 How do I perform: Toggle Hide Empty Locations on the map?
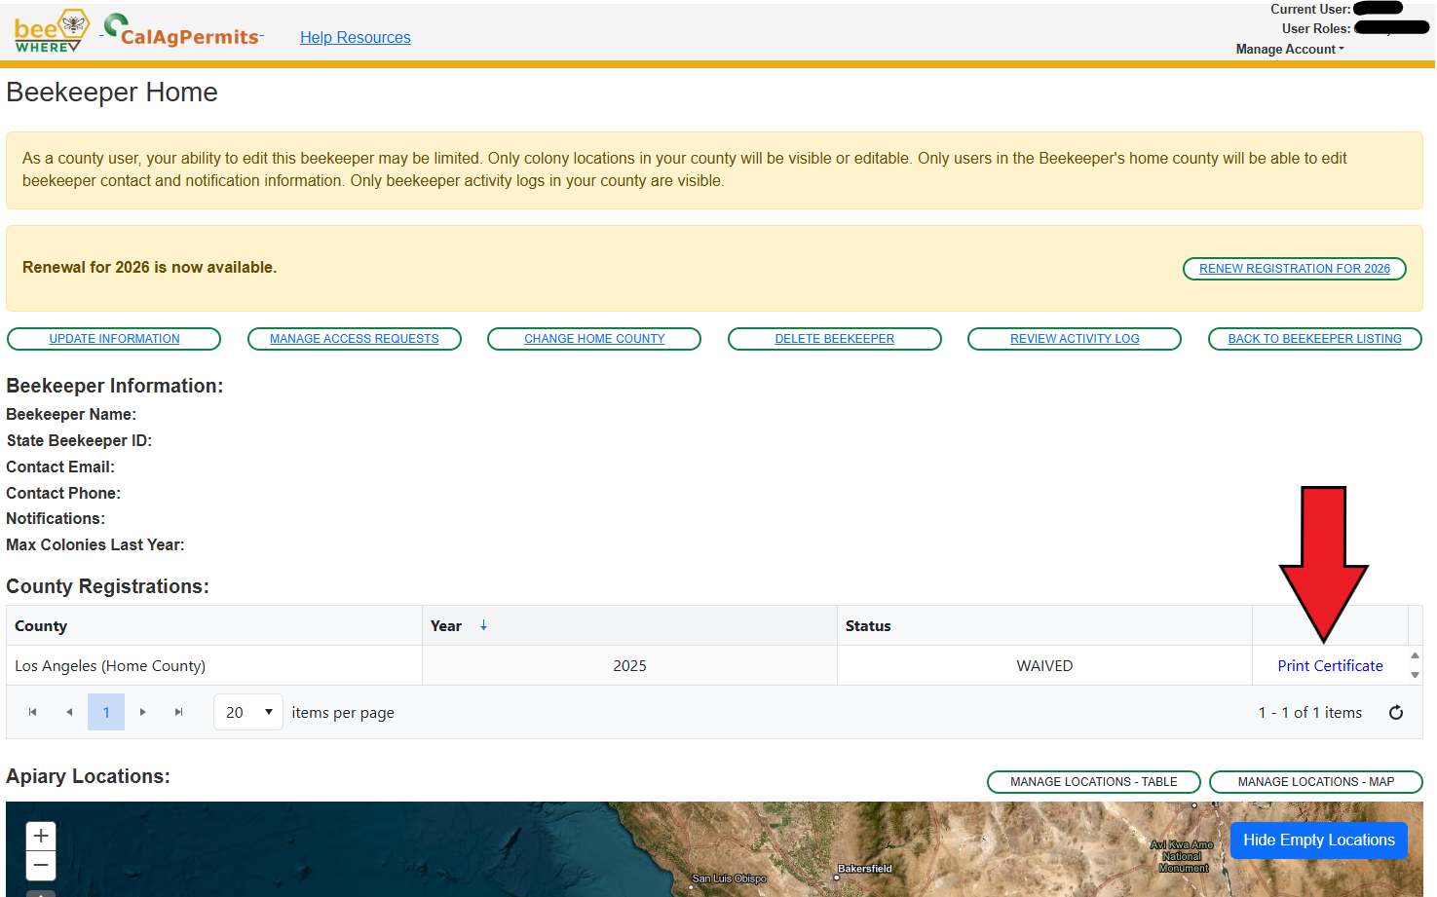click(1319, 840)
